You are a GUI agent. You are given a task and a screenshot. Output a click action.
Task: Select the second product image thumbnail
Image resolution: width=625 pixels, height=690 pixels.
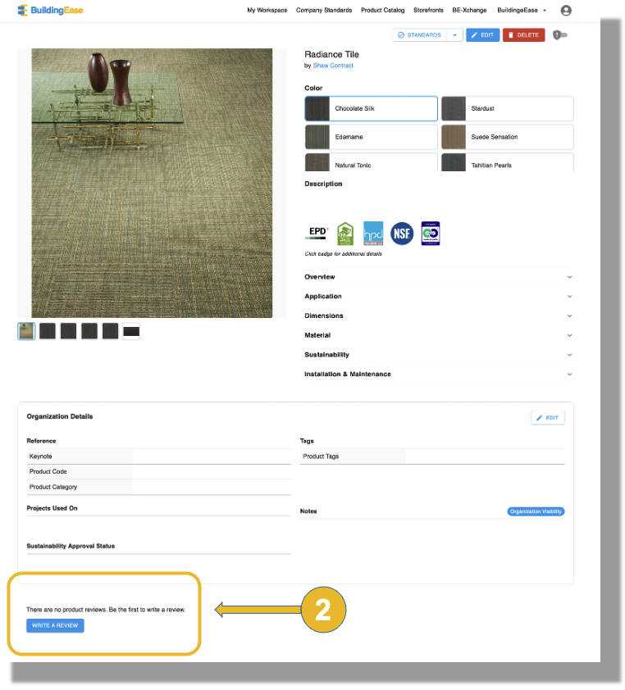pyautogui.click(x=48, y=331)
